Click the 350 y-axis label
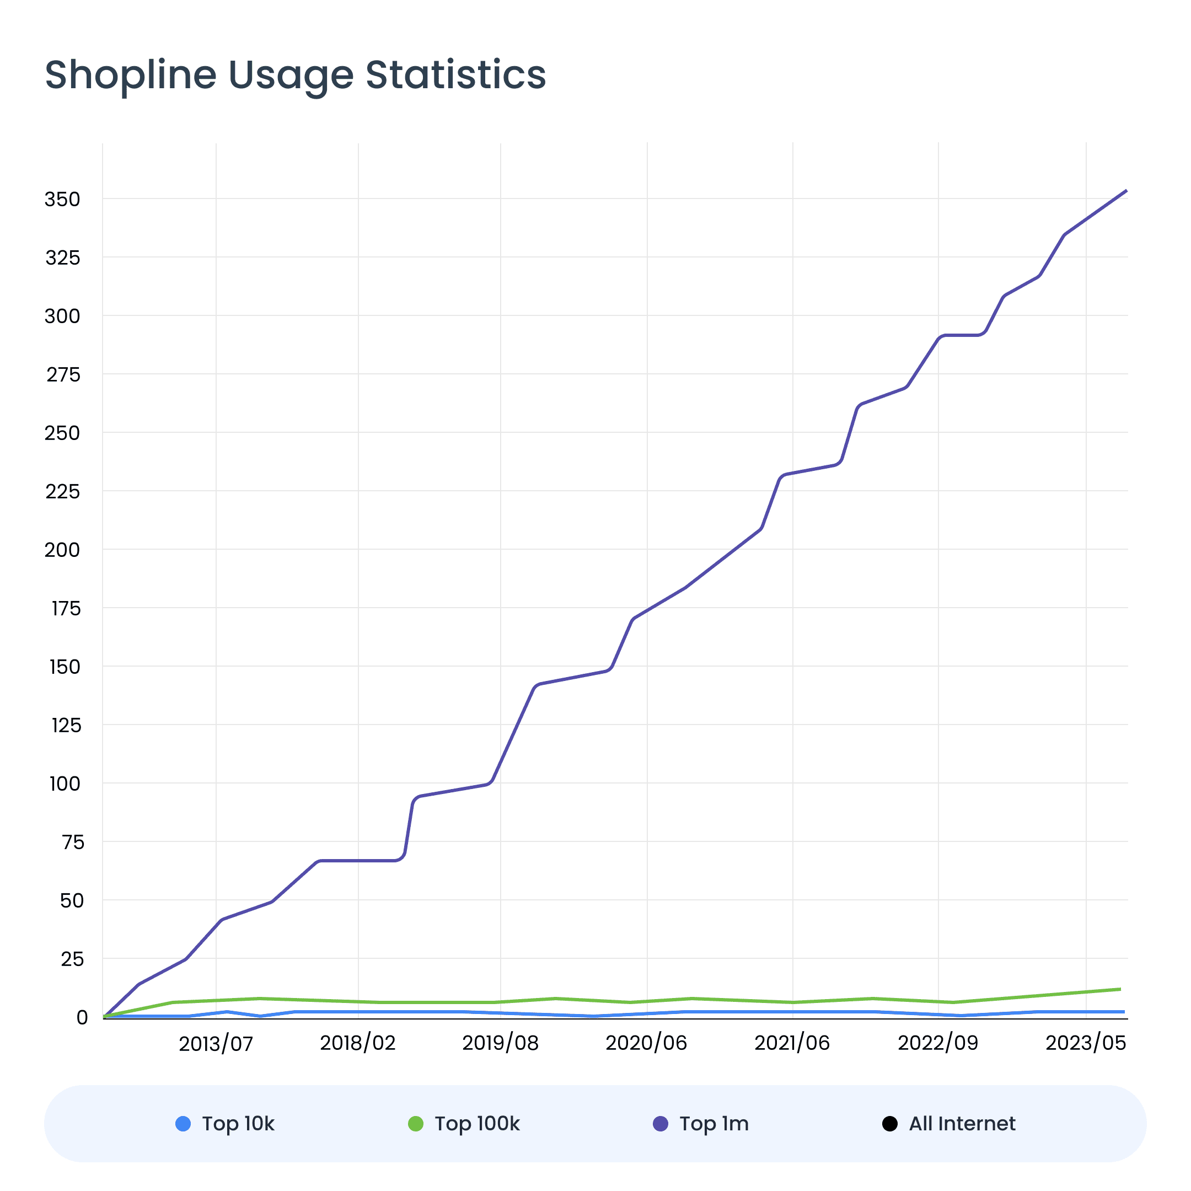This screenshot has width=1191, height=1191. pos(62,199)
